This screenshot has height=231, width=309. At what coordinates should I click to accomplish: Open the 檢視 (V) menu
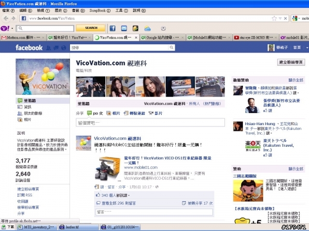pos(43,11)
